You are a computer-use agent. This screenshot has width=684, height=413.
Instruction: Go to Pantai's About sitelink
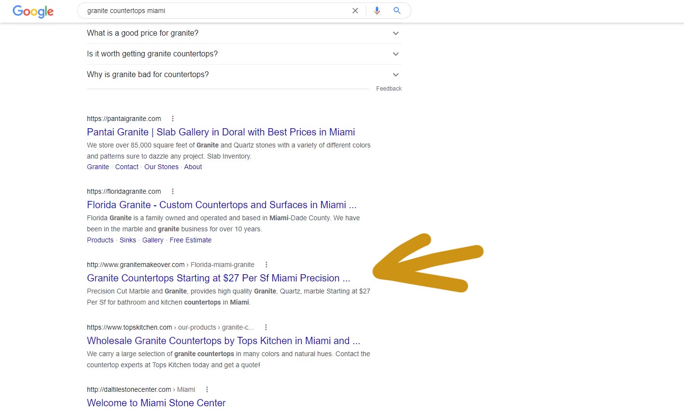(193, 167)
